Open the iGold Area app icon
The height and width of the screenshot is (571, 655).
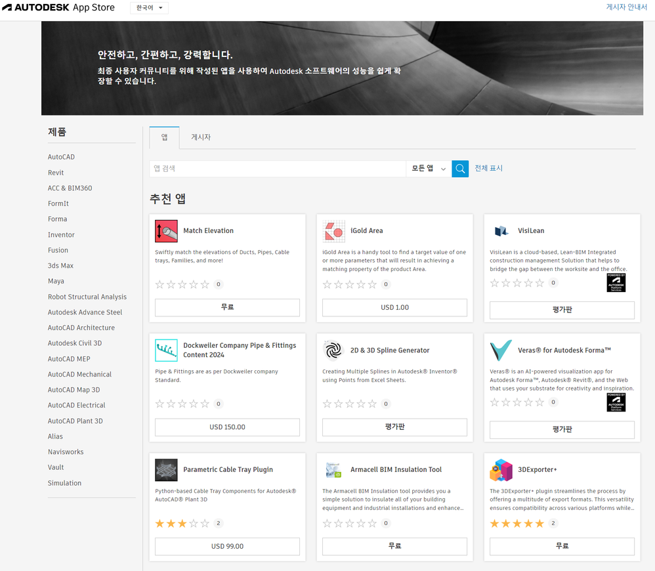(x=334, y=231)
